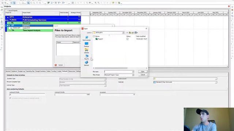Open the View Menu icon in Open dialog
Screen dimensions: 234x131
(136, 33)
